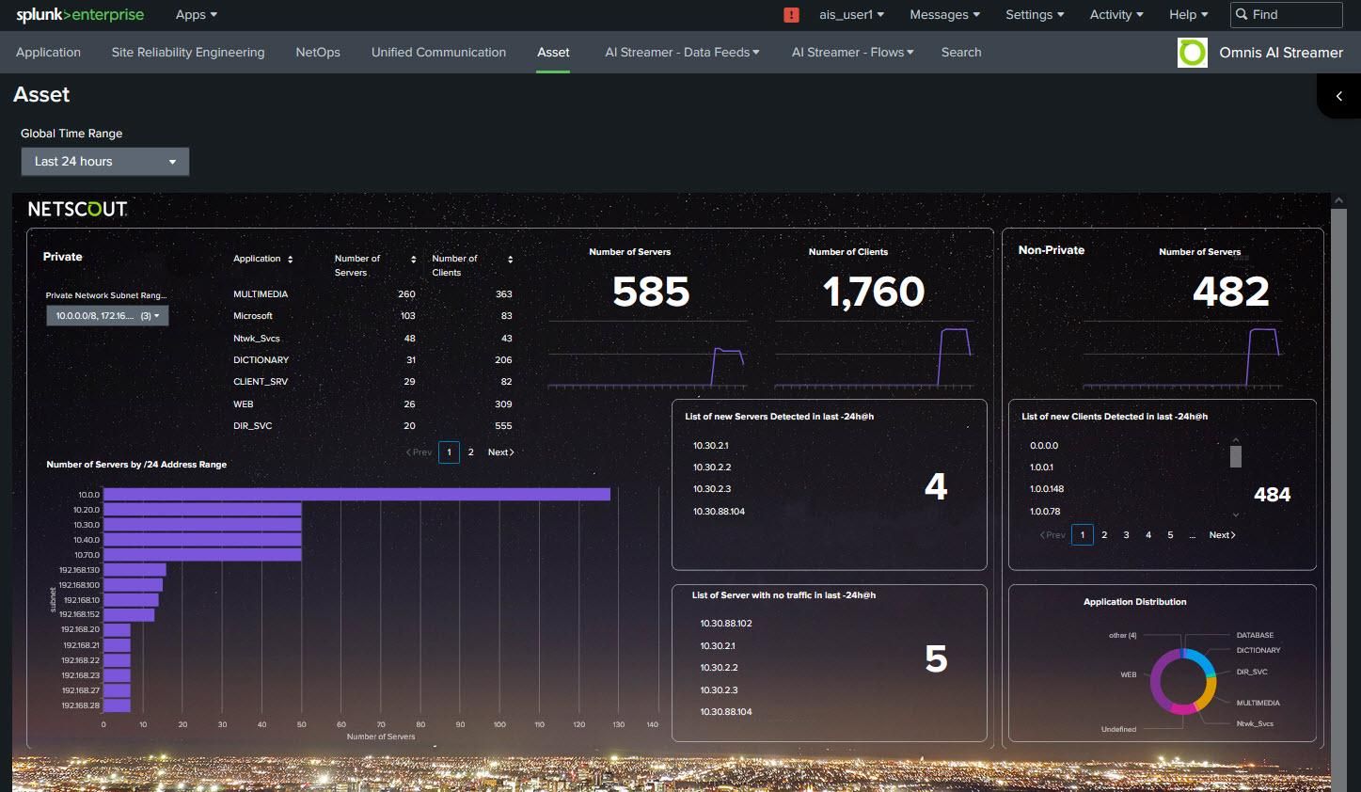The height and width of the screenshot is (792, 1361).
Task: Collapse the panel using the right-edge chevron icon
Action: 1339,96
